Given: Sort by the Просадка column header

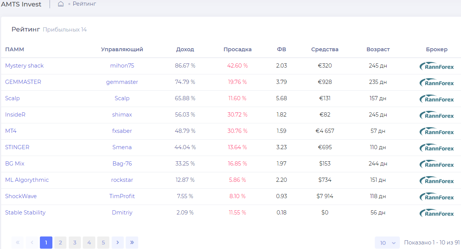Looking at the screenshot, I should (237, 49).
